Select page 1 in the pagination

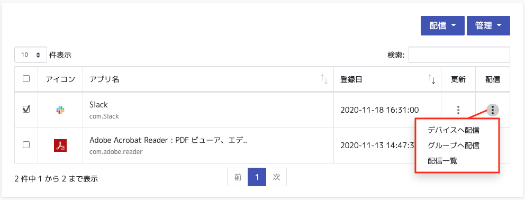pos(257,177)
